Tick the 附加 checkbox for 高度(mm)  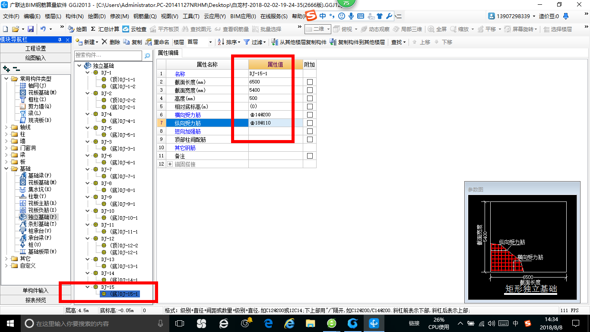[310, 99]
